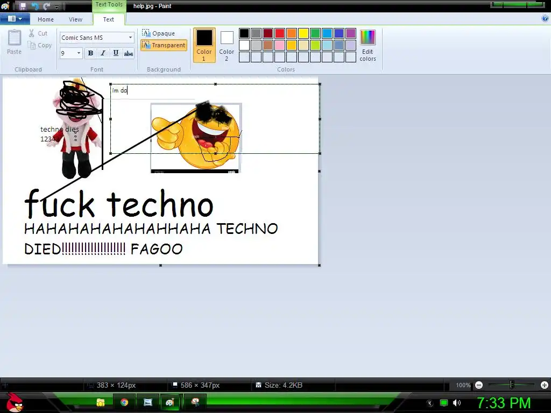Open the Paint file menu button

pyautogui.click(x=15, y=19)
